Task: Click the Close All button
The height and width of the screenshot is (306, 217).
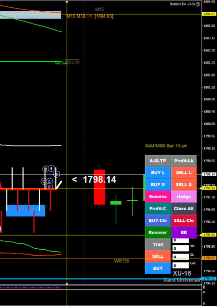Action: coord(184,209)
